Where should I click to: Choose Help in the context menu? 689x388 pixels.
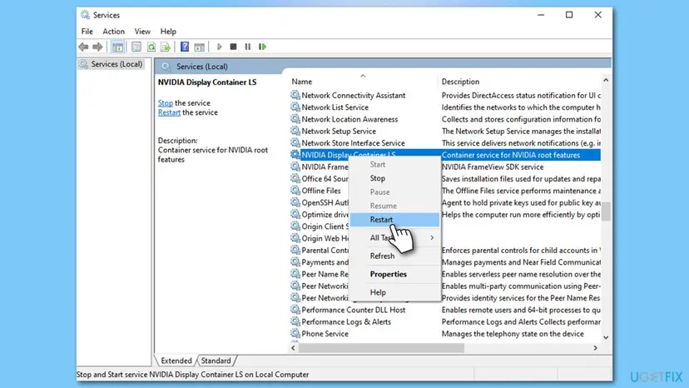click(x=394, y=292)
